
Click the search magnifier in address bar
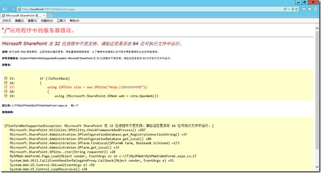[285, 9]
